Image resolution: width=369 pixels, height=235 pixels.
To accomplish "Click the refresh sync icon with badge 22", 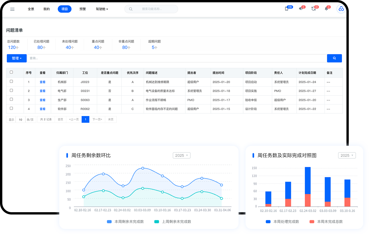I will pos(313,9).
